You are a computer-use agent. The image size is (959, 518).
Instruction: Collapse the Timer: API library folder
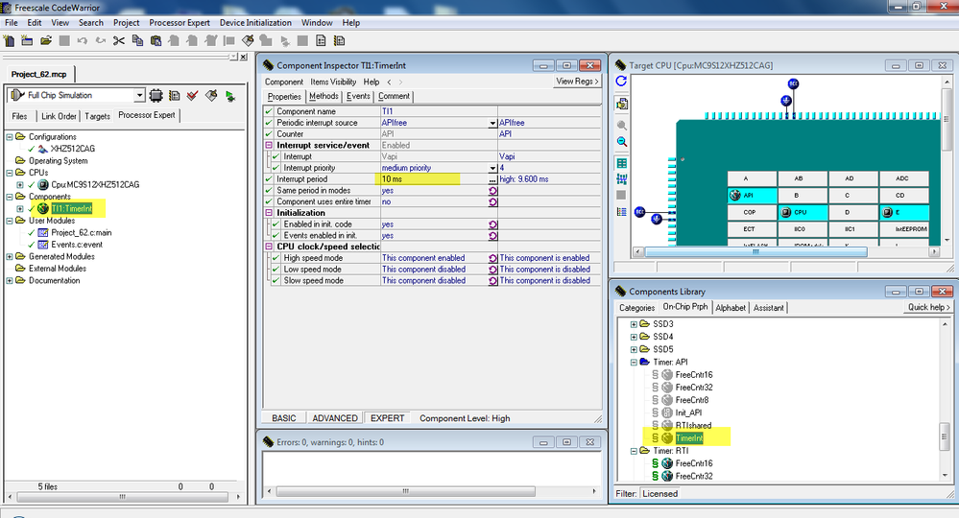point(634,363)
